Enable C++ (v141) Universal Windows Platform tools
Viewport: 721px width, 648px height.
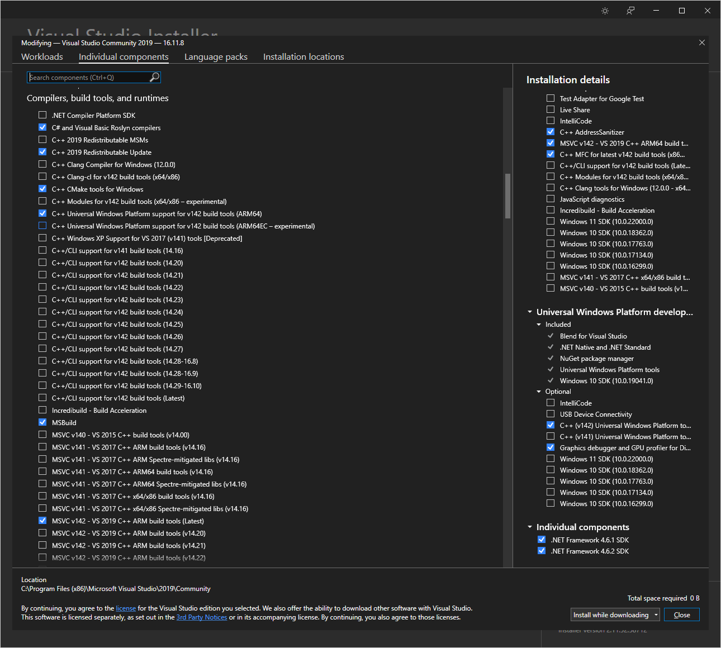(x=551, y=436)
